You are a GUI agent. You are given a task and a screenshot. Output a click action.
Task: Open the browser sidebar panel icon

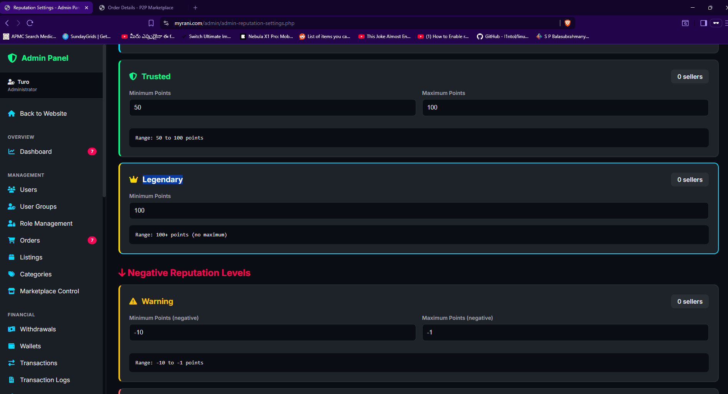pyautogui.click(x=703, y=23)
